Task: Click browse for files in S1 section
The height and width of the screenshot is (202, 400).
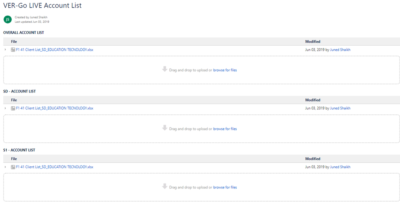Action: pos(225,187)
